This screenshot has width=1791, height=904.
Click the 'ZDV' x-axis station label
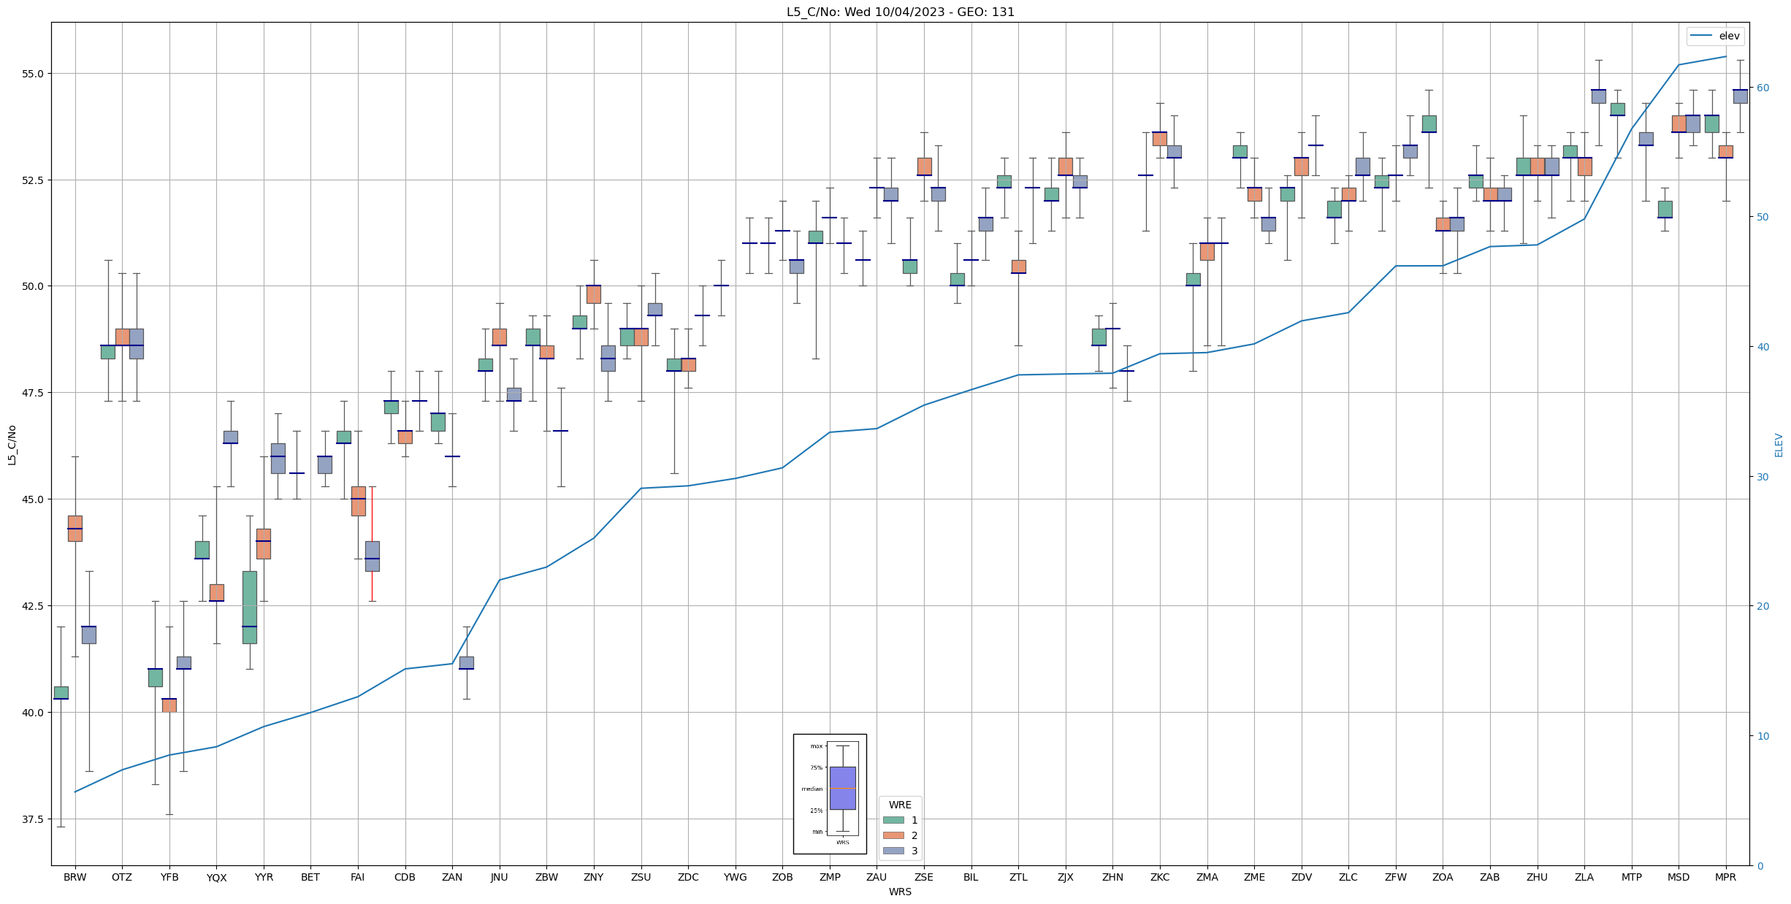[x=1301, y=877]
